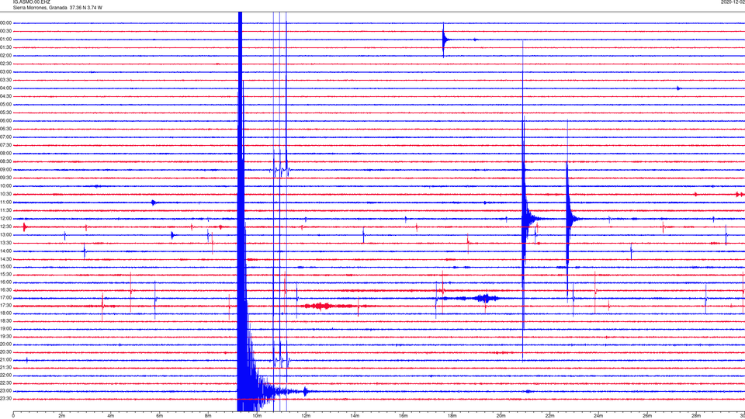Click the 19:00 row label
Viewport: 745px width, 419px height.
pos(5,329)
